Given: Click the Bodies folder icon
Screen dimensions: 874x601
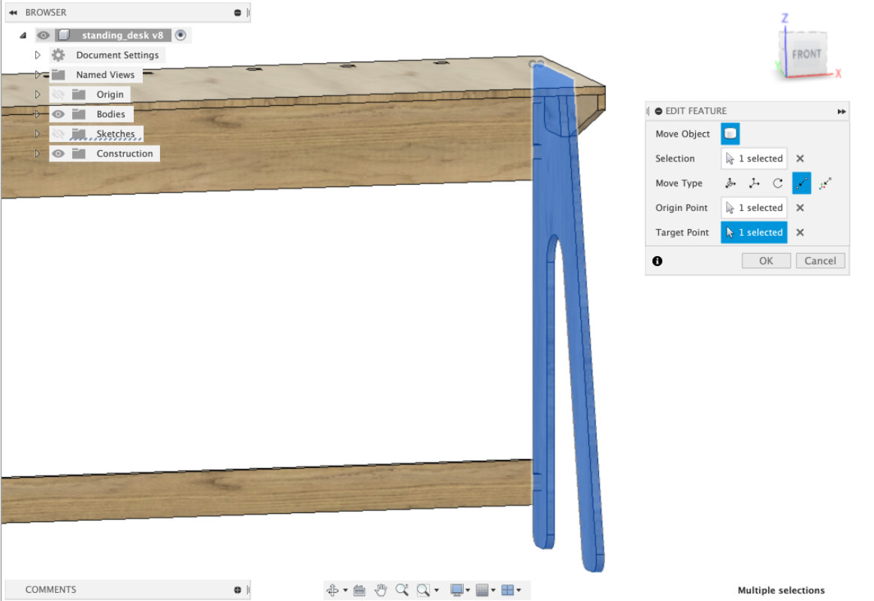Looking at the screenshot, I should (79, 114).
